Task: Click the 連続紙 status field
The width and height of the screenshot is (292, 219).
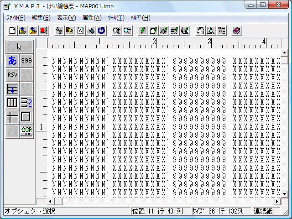Action: (x=266, y=211)
